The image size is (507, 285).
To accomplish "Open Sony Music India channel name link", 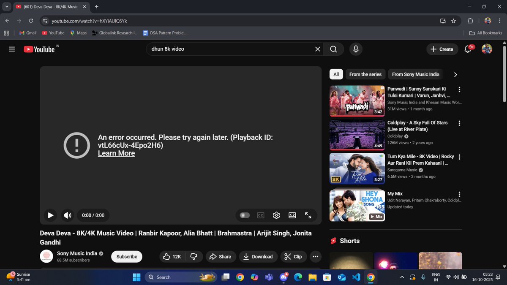I will [77, 253].
